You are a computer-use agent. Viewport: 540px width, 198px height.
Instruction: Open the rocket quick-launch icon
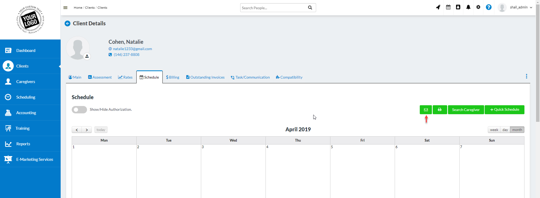click(x=438, y=7)
